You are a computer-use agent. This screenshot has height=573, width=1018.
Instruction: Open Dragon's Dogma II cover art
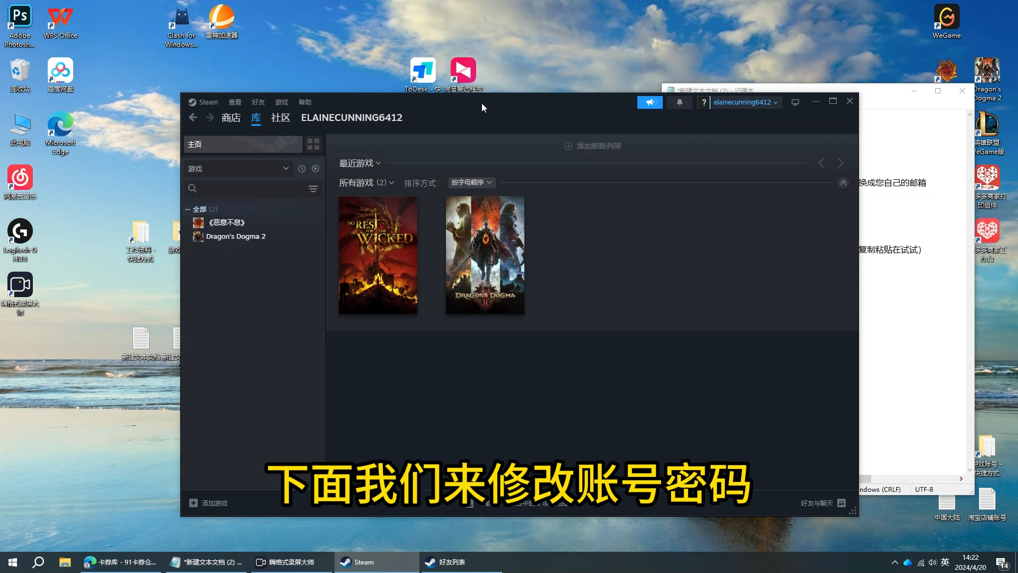click(x=485, y=255)
